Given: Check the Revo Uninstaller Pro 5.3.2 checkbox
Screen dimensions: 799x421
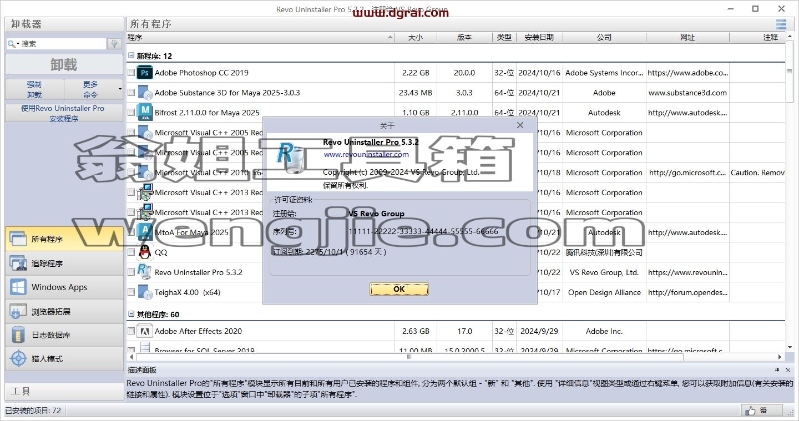Looking at the screenshot, I should 132,272.
